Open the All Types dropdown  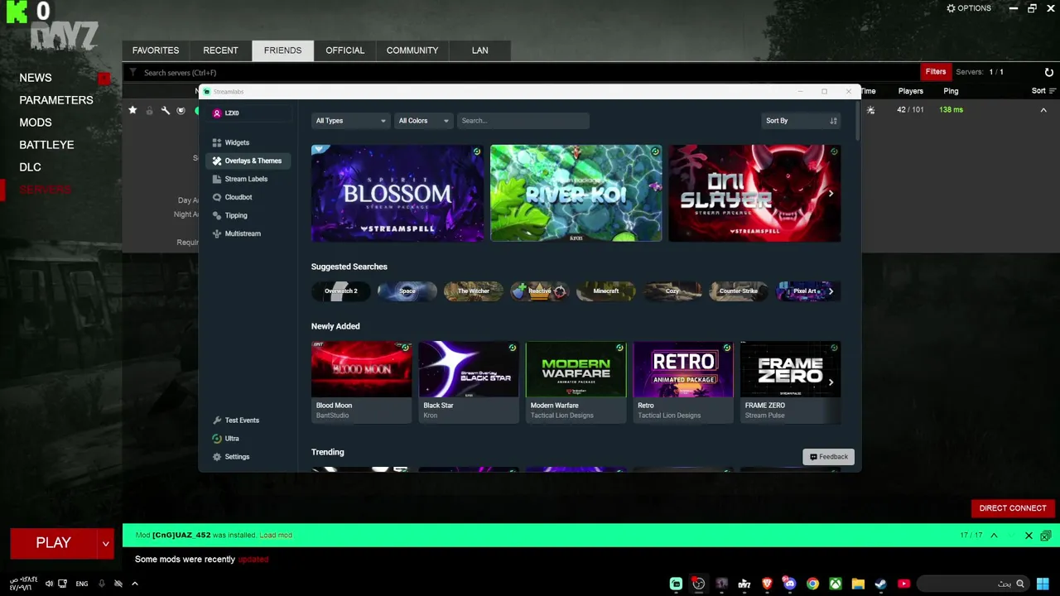(350, 121)
